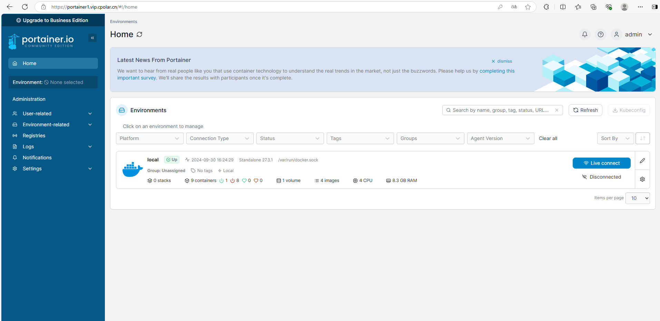Click the 'Environment: None selected' indicator
This screenshot has width=660, height=321.
pos(53,82)
